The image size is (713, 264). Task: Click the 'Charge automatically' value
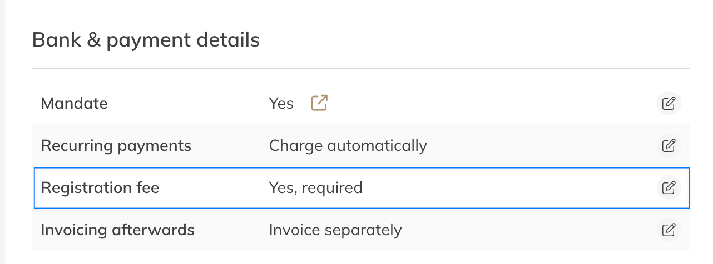[348, 146]
